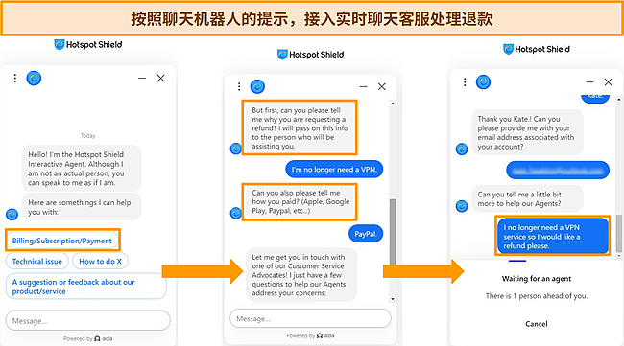This screenshot has height=346, width=624.
Task: Click the 'I'm no longer need a VPN' message
Action: pos(334,170)
